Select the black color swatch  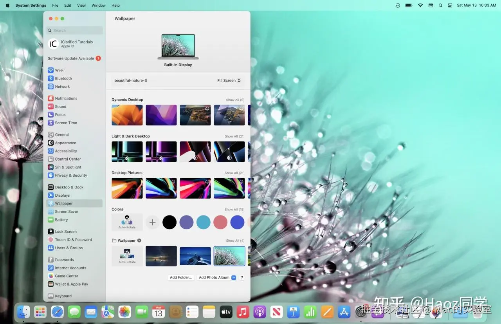169,222
